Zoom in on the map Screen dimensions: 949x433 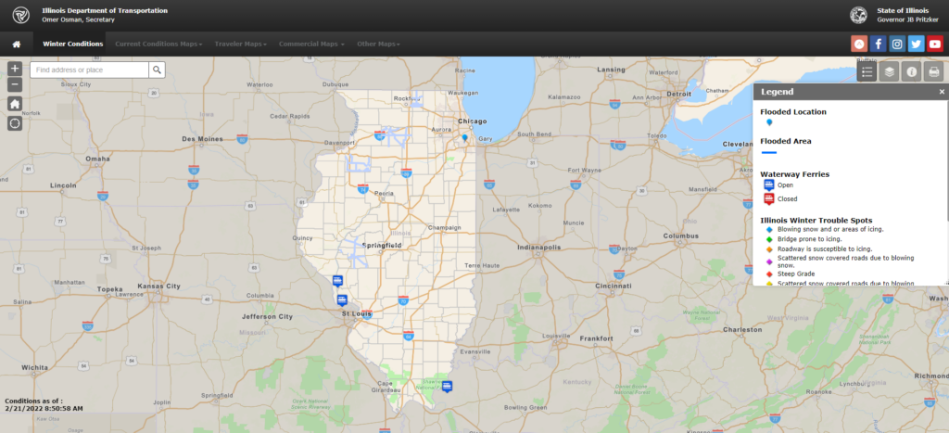(x=14, y=69)
